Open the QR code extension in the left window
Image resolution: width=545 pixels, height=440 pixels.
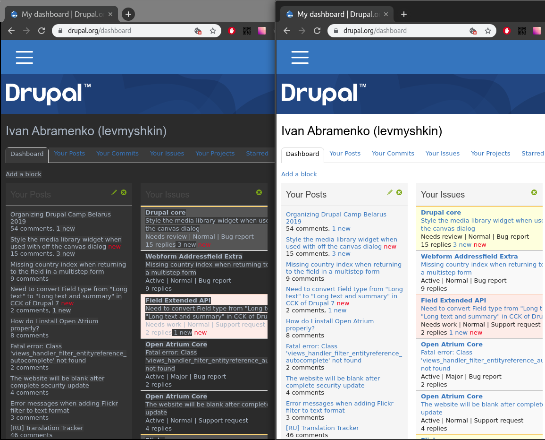tap(246, 31)
